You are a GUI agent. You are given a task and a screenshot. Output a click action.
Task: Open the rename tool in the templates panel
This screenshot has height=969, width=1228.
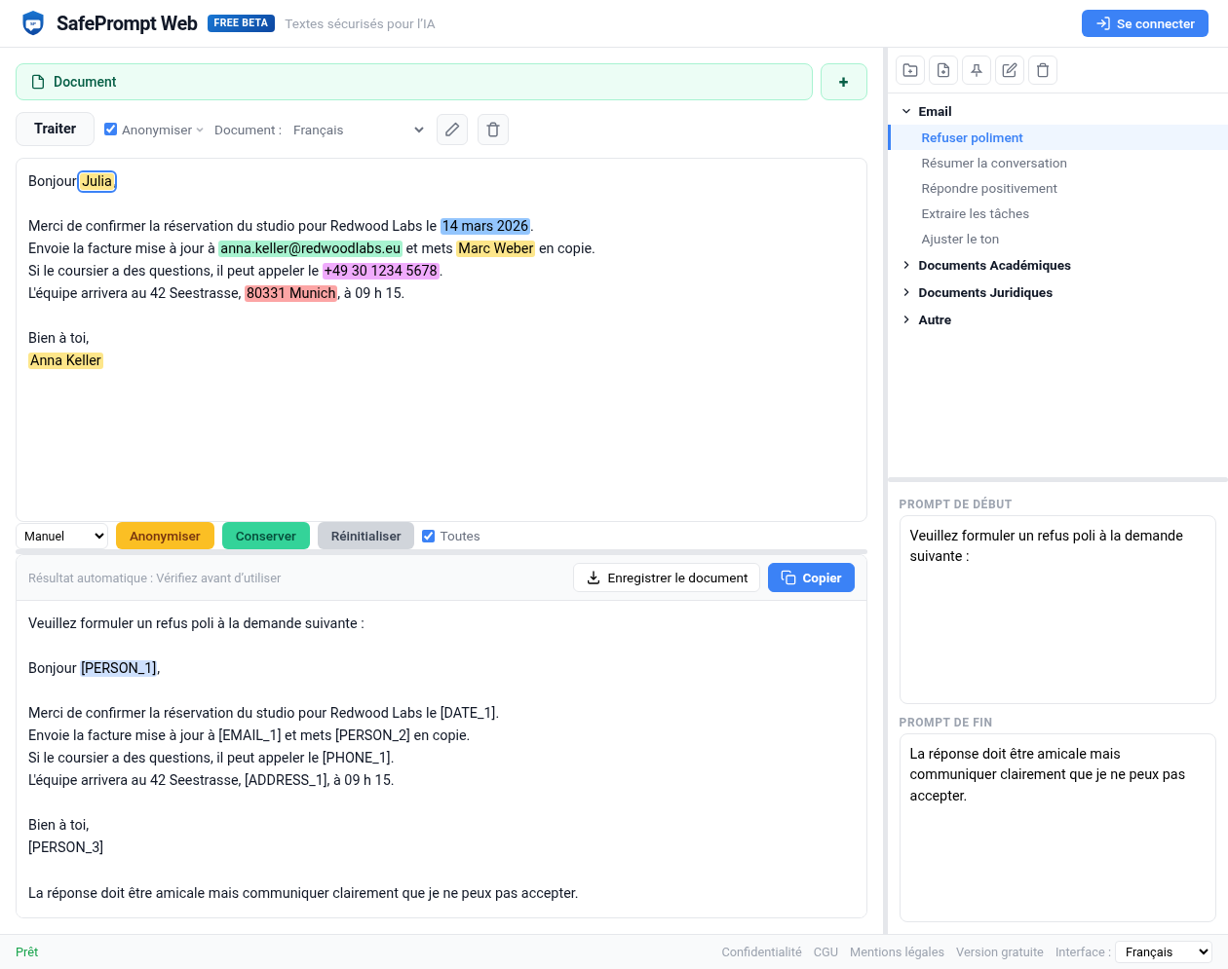pyautogui.click(x=1009, y=69)
